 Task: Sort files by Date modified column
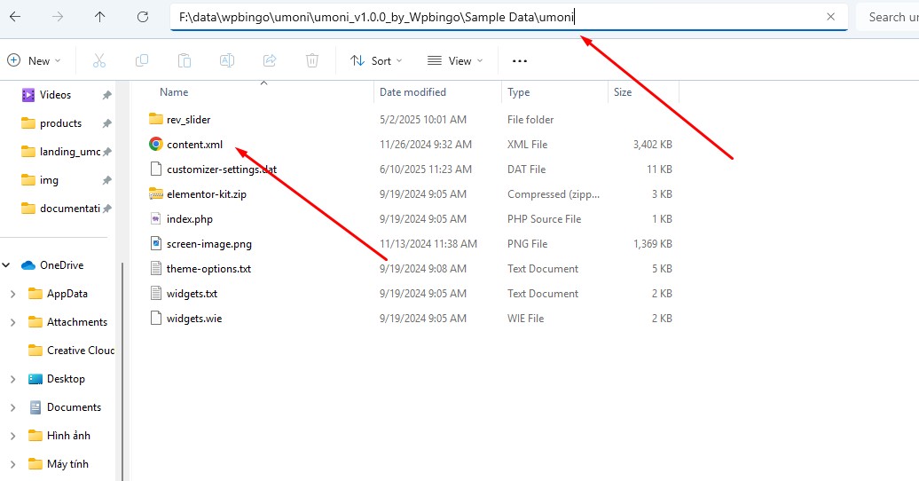coord(412,92)
